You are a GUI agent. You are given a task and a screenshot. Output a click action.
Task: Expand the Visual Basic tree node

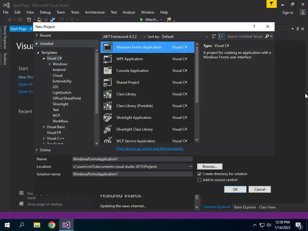(x=44, y=127)
